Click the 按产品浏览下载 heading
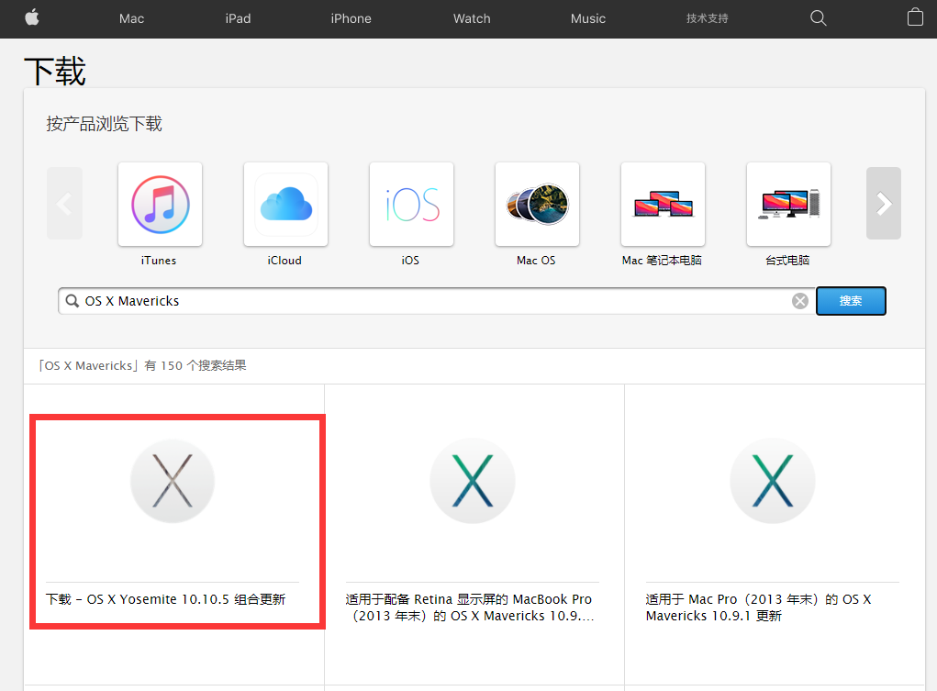 click(104, 124)
